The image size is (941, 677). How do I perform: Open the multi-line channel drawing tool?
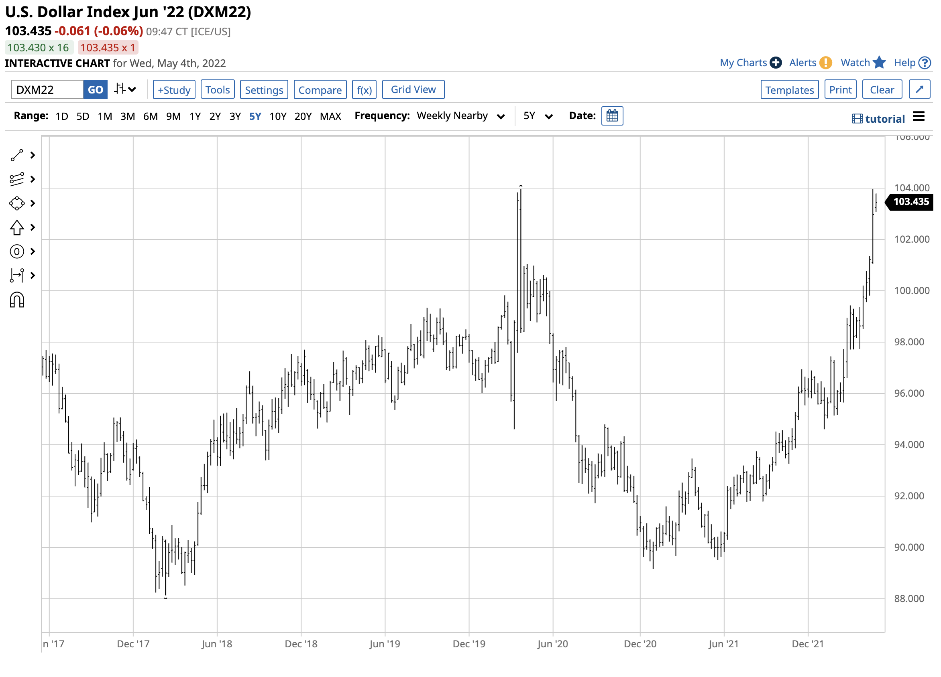tap(17, 180)
